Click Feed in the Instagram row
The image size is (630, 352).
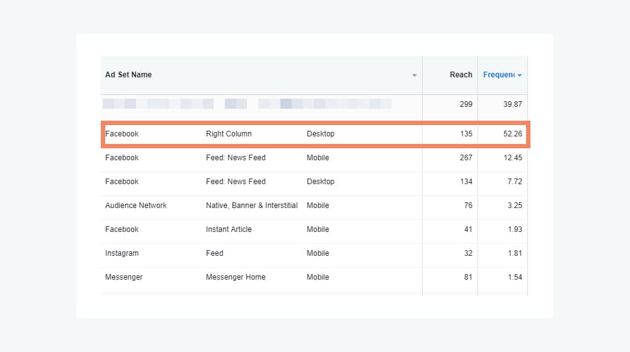pyautogui.click(x=215, y=253)
